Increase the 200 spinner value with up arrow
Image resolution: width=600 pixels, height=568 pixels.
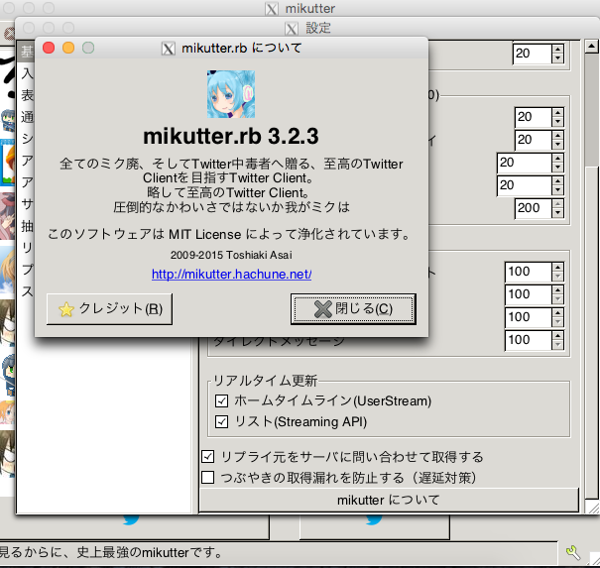[558, 204]
